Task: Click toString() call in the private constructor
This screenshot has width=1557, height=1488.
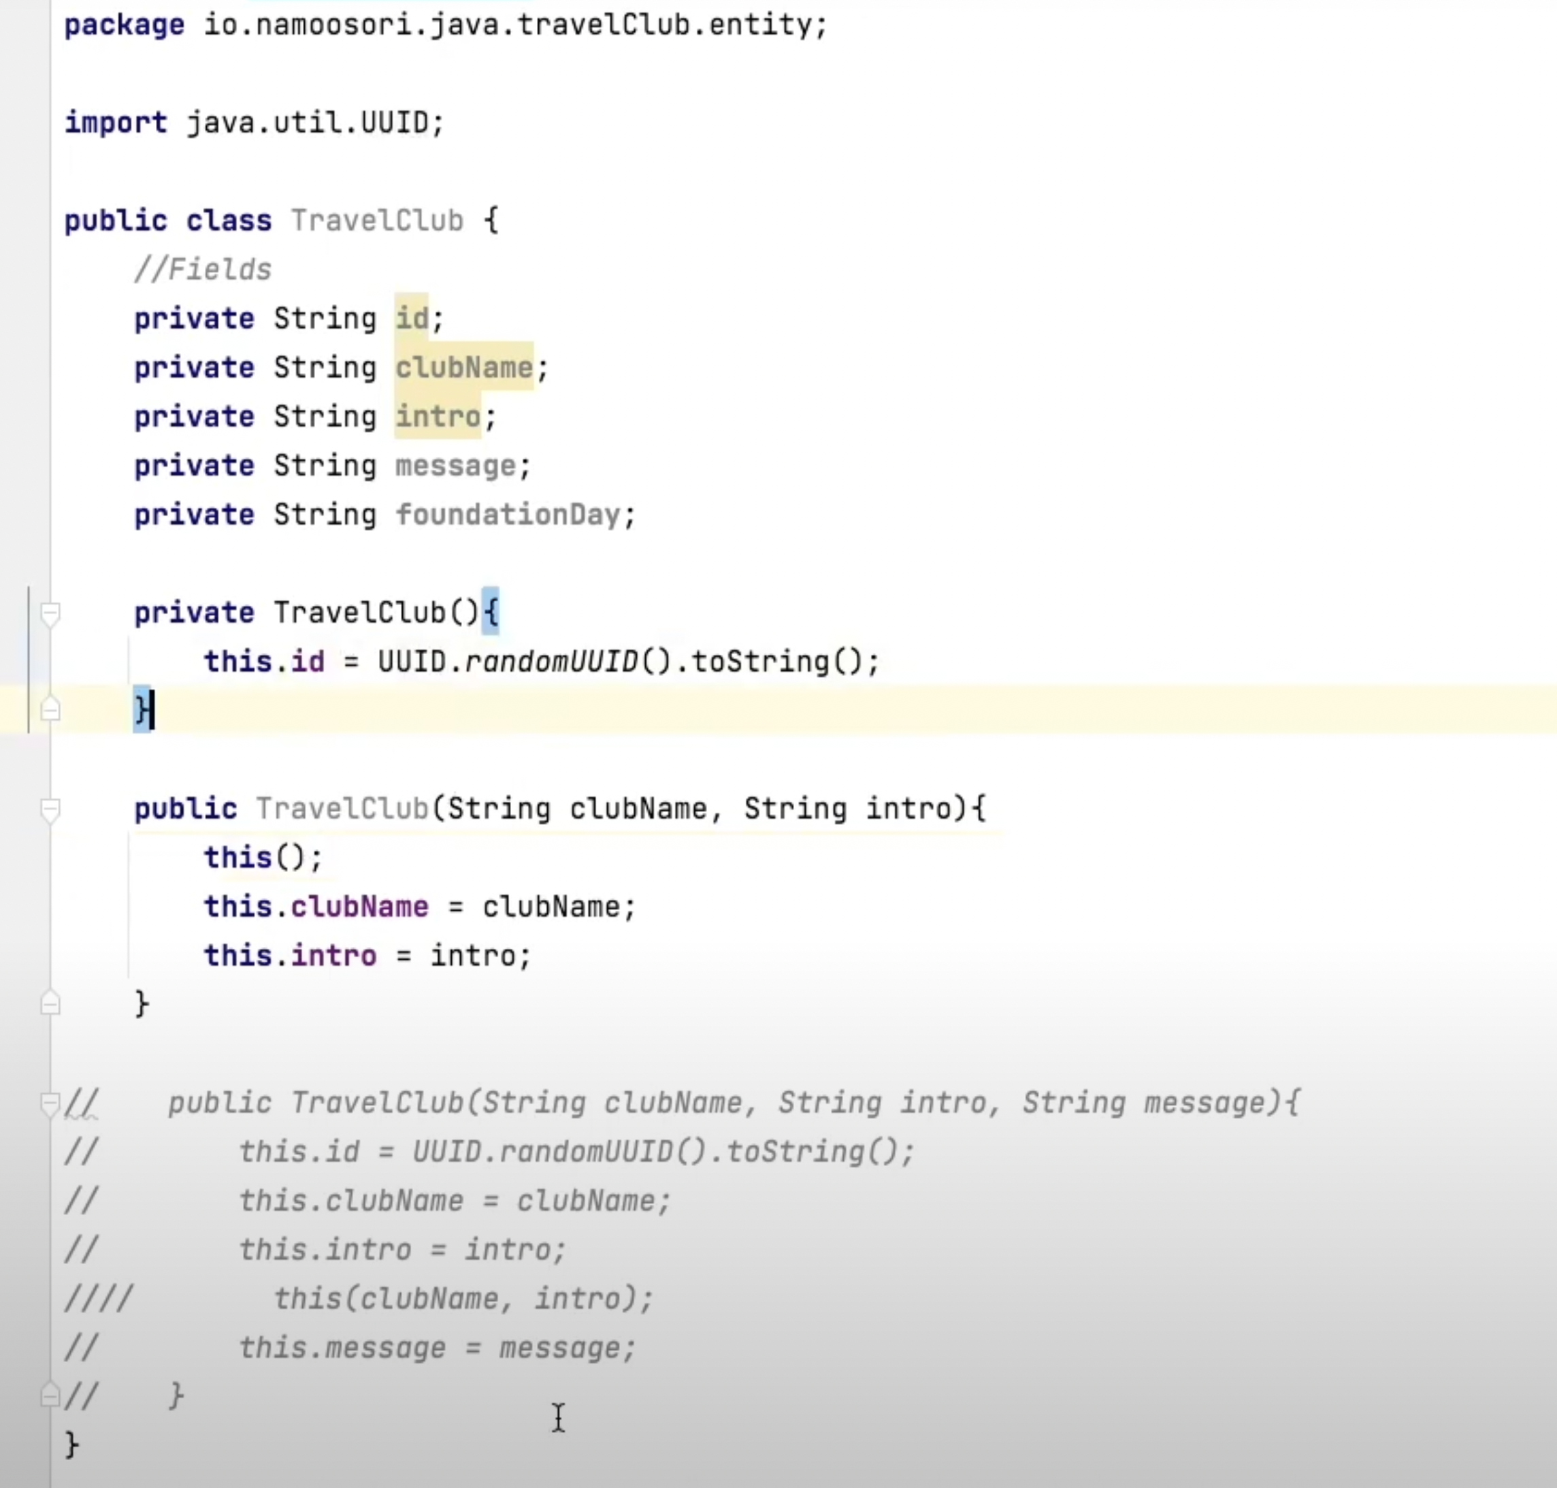Action: click(x=777, y=662)
